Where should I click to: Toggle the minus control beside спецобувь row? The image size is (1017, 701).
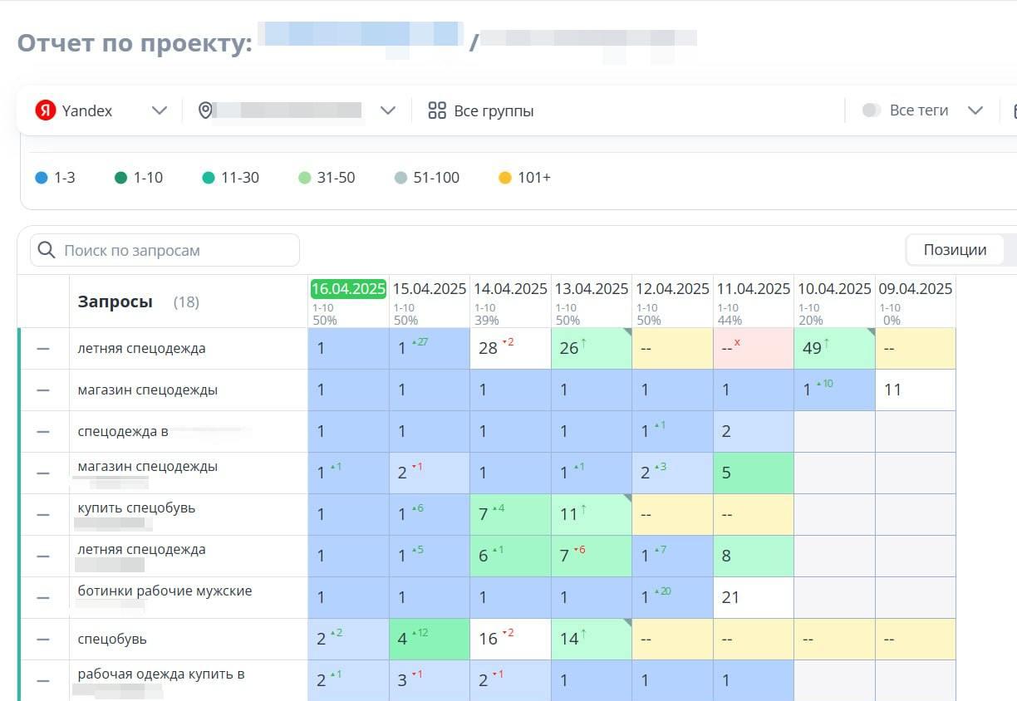[45, 639]
